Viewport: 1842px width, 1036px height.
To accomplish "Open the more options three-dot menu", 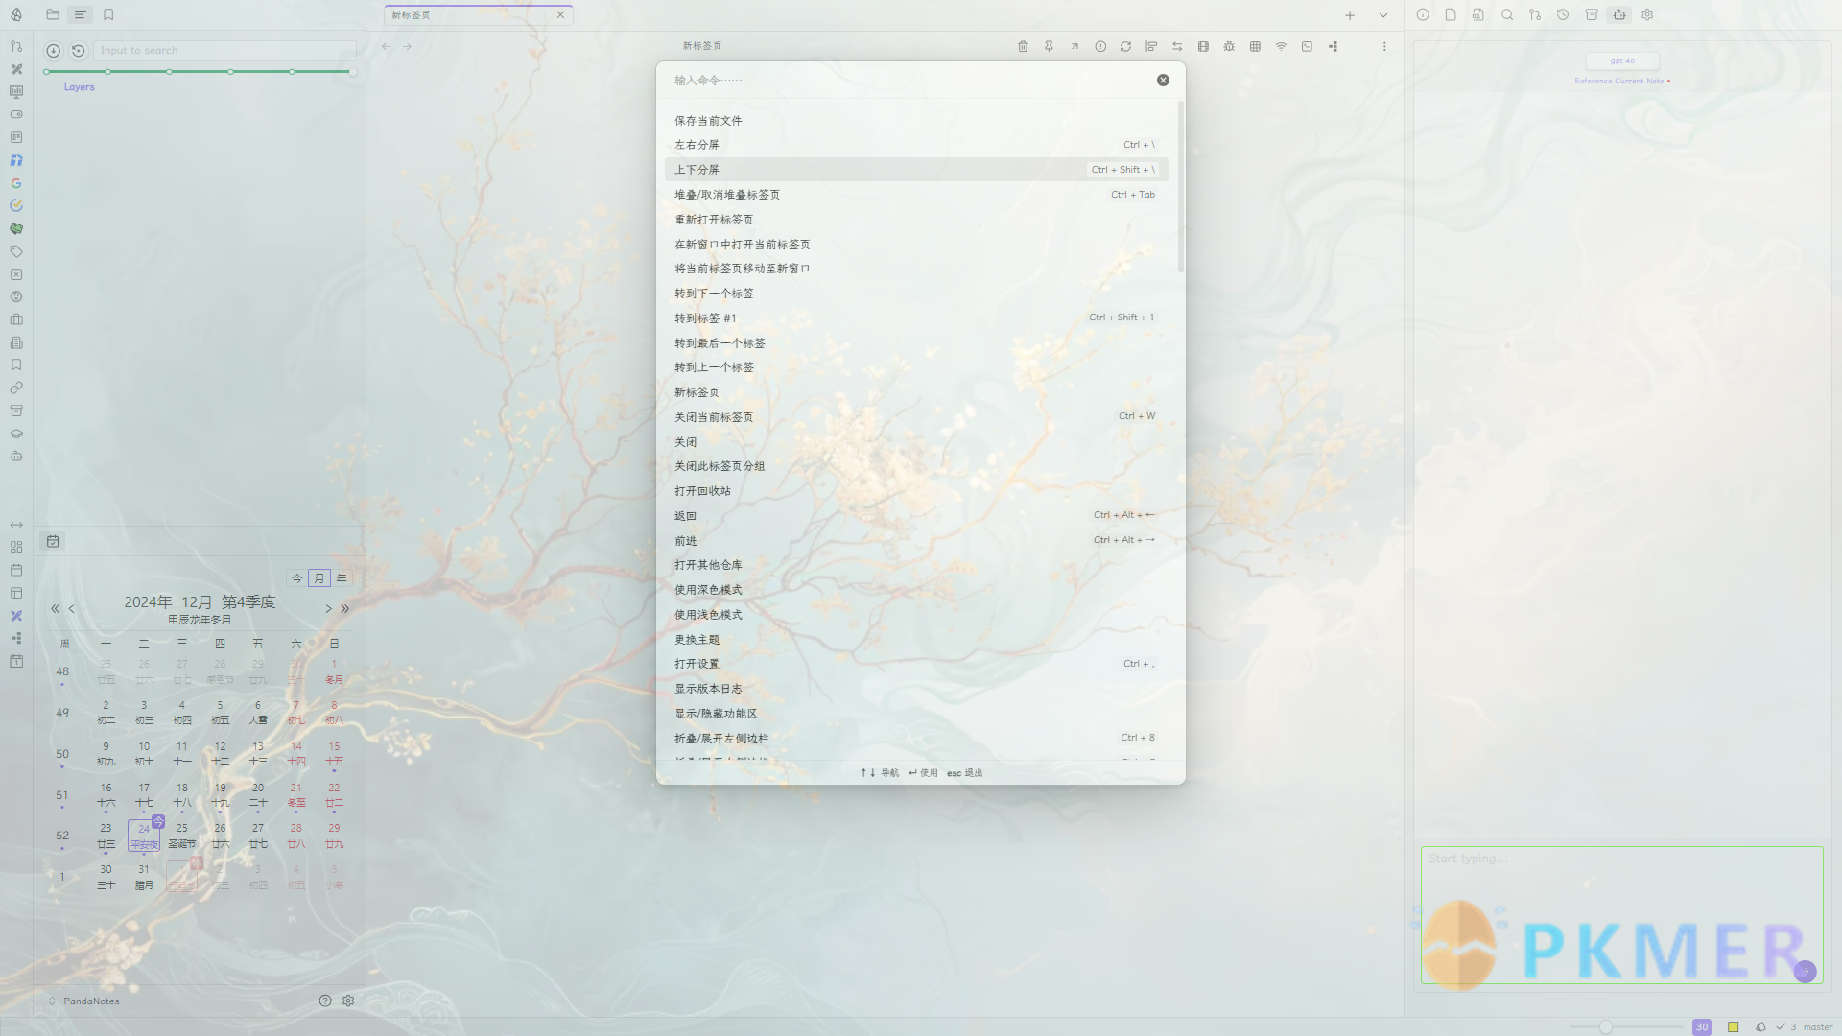I will (x=1384, y=46).
